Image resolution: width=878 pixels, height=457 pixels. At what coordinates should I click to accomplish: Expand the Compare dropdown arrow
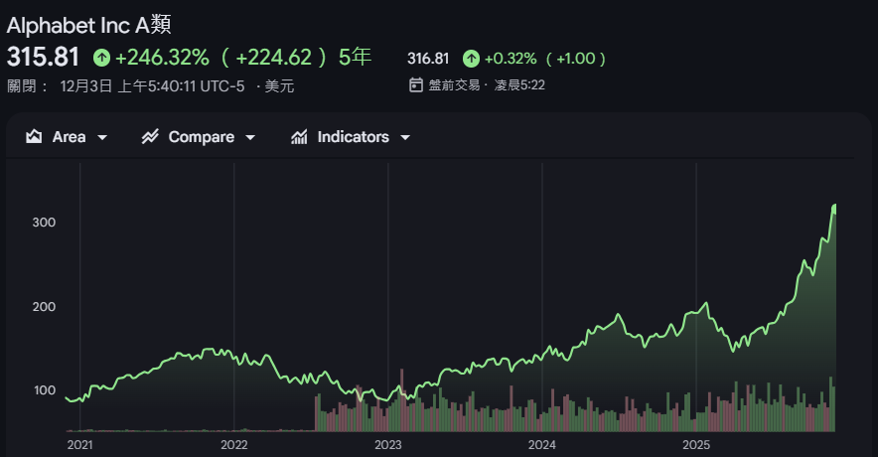250,137
